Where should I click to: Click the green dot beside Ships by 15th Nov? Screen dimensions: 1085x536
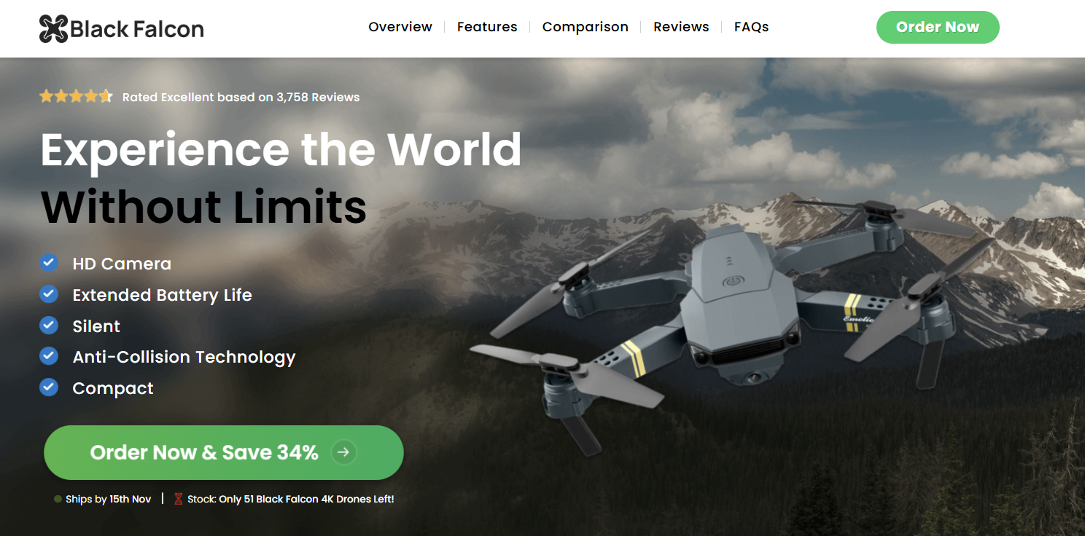pyautogui.click(x=58, y=499)
